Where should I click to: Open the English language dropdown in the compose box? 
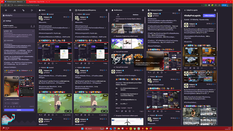tap(15, 103)
